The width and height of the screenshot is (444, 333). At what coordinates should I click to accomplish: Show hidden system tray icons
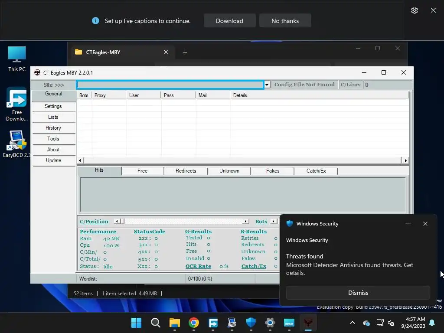pos(353,323)
